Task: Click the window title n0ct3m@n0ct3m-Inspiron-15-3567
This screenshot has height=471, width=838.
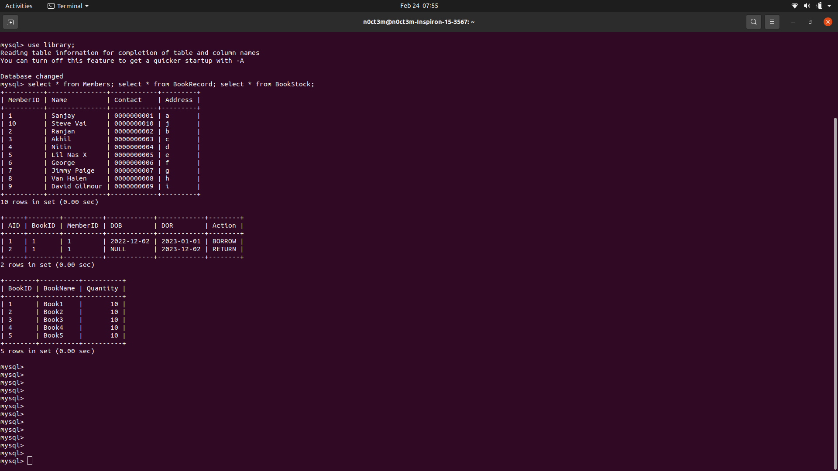Action: tap(419, 22)
